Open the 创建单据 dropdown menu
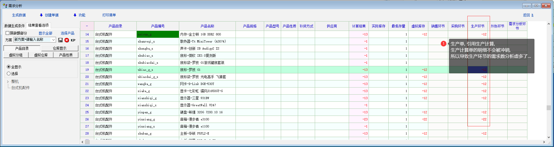Viewport: 554px width, 147px height. click(49, 15)
